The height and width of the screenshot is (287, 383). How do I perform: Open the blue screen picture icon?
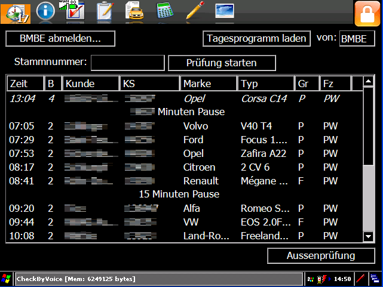225,11
